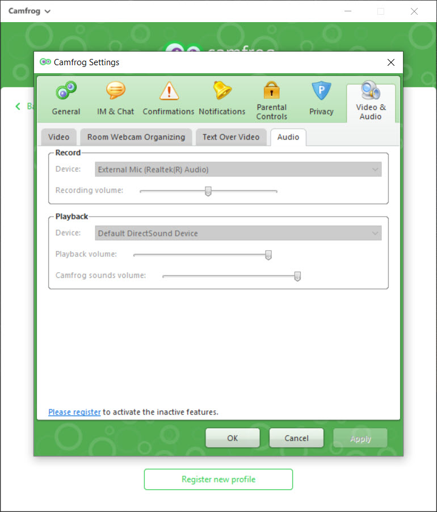437x512 pixels.
Task: Click the Playback volume label
Action: point(86,254)
